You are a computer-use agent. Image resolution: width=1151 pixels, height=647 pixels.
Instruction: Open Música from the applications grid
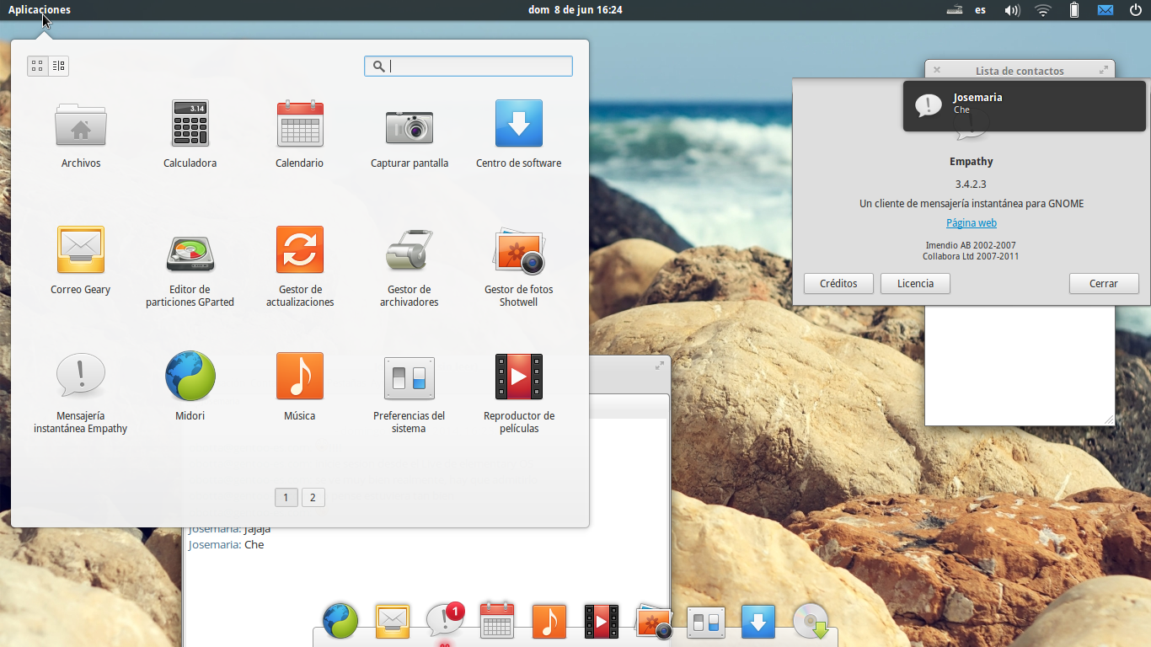pos(300,388)
